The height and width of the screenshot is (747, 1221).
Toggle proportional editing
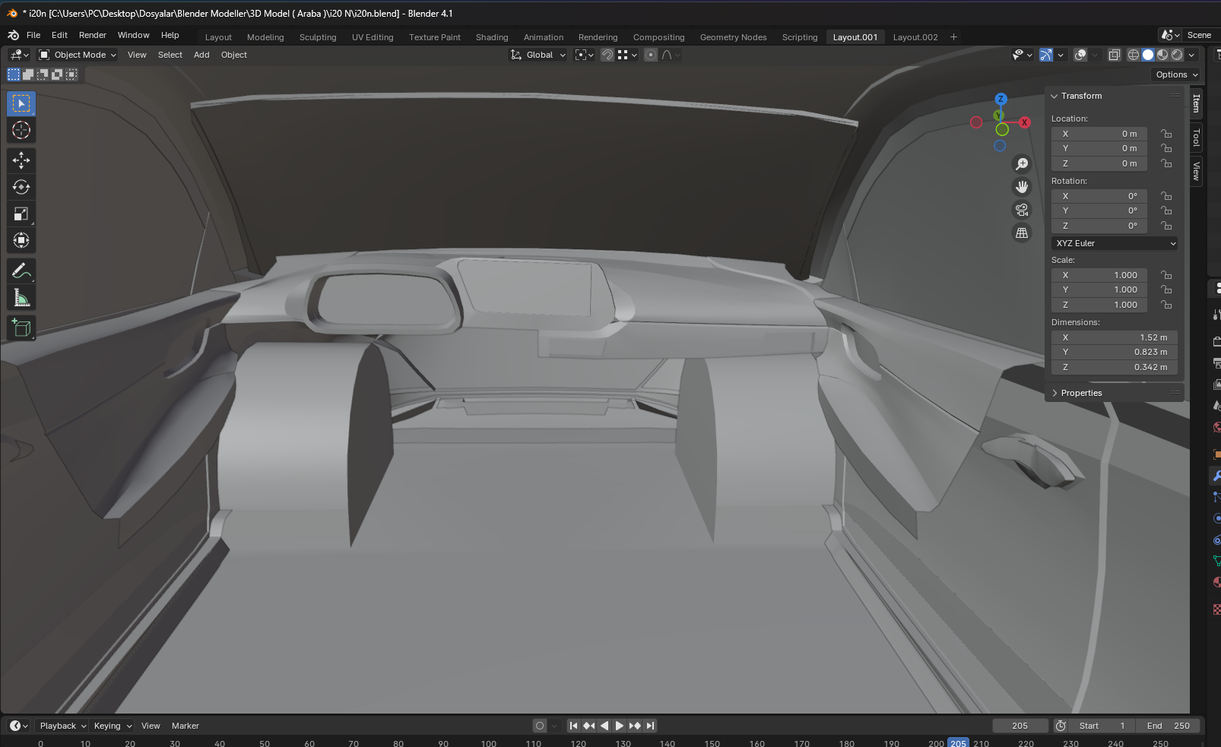click(x=651, y=55)
